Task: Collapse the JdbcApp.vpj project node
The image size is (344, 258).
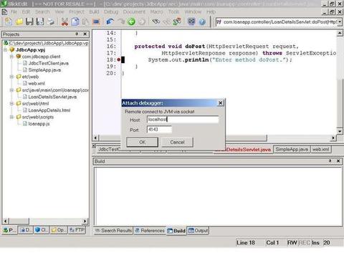Action: (x=5, y=50)
